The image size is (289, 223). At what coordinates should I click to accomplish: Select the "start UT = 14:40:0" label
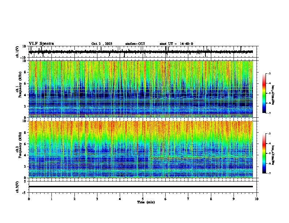point(176,44)
